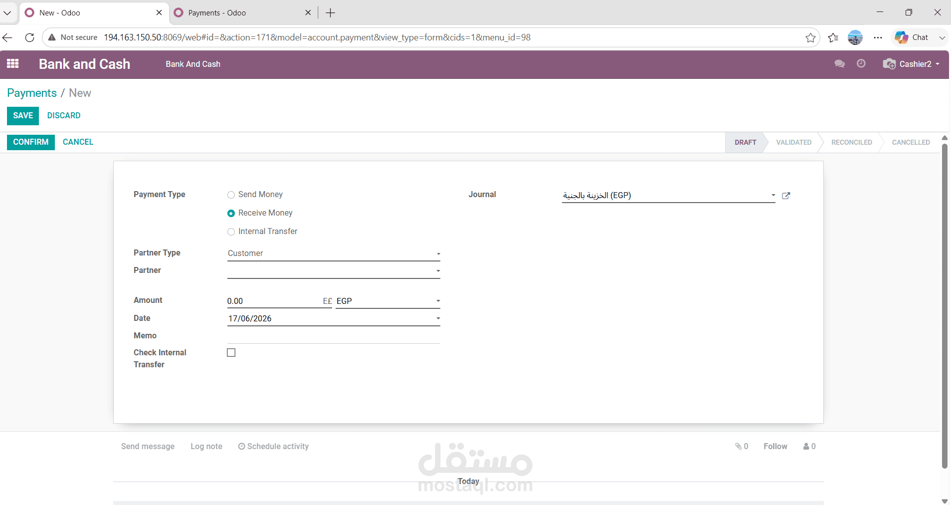Click the DRAFT status stage
The image size is (951, 505).
click(745, 142)
